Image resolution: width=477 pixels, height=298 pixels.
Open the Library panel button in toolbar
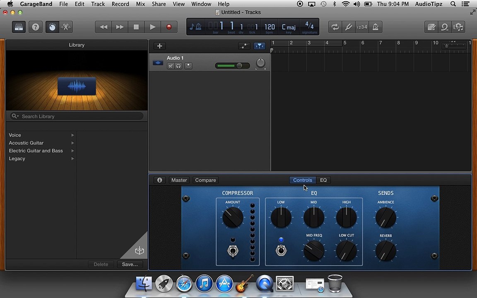point(19,27)
